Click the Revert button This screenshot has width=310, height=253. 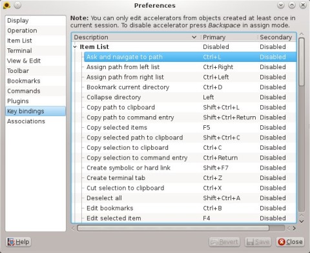pyautogui.click(x=224, y=242)
